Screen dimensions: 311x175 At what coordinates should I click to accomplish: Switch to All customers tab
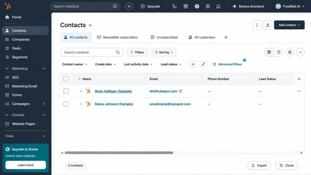click(202, 37)
